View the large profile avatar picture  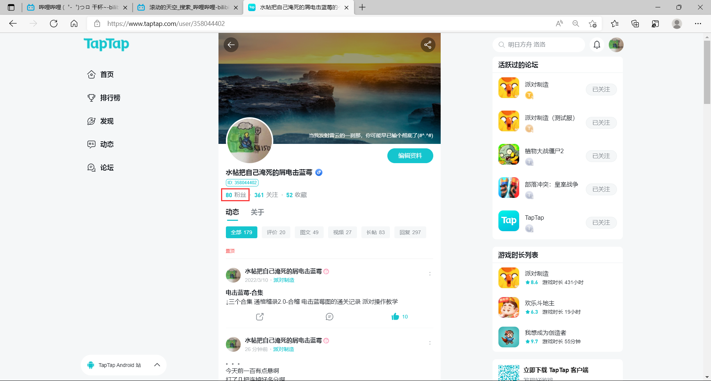(250, 141)
